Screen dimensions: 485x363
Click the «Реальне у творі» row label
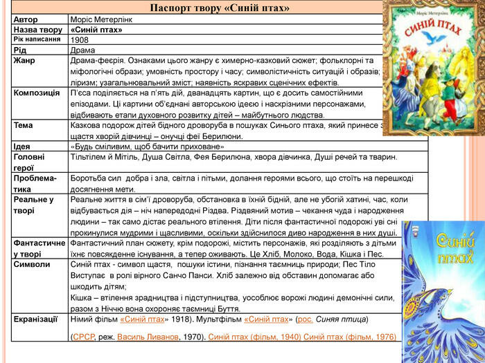point(33,205)
